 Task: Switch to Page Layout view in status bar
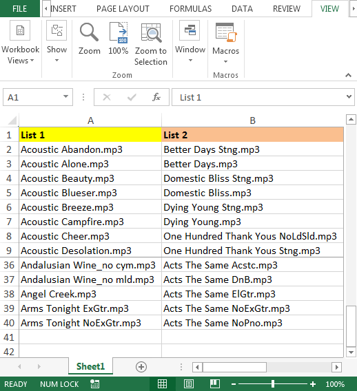tap(188, 383)
